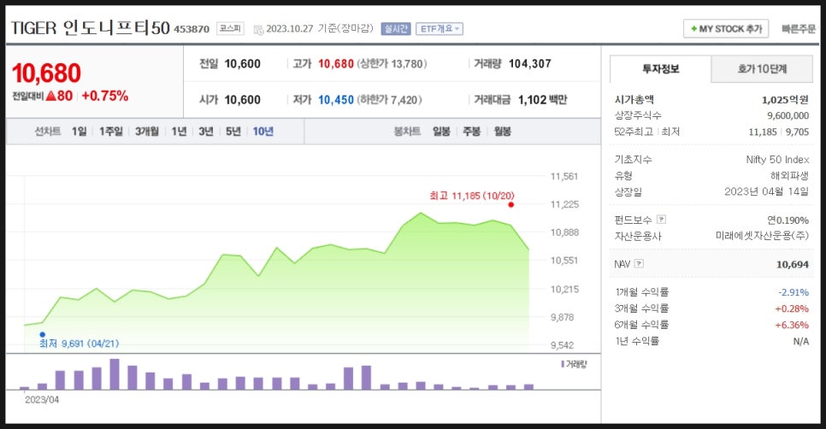Click the 최저 9,691 (04/21) label
Viewport: 826px width, 429px height.
[79, 344]
